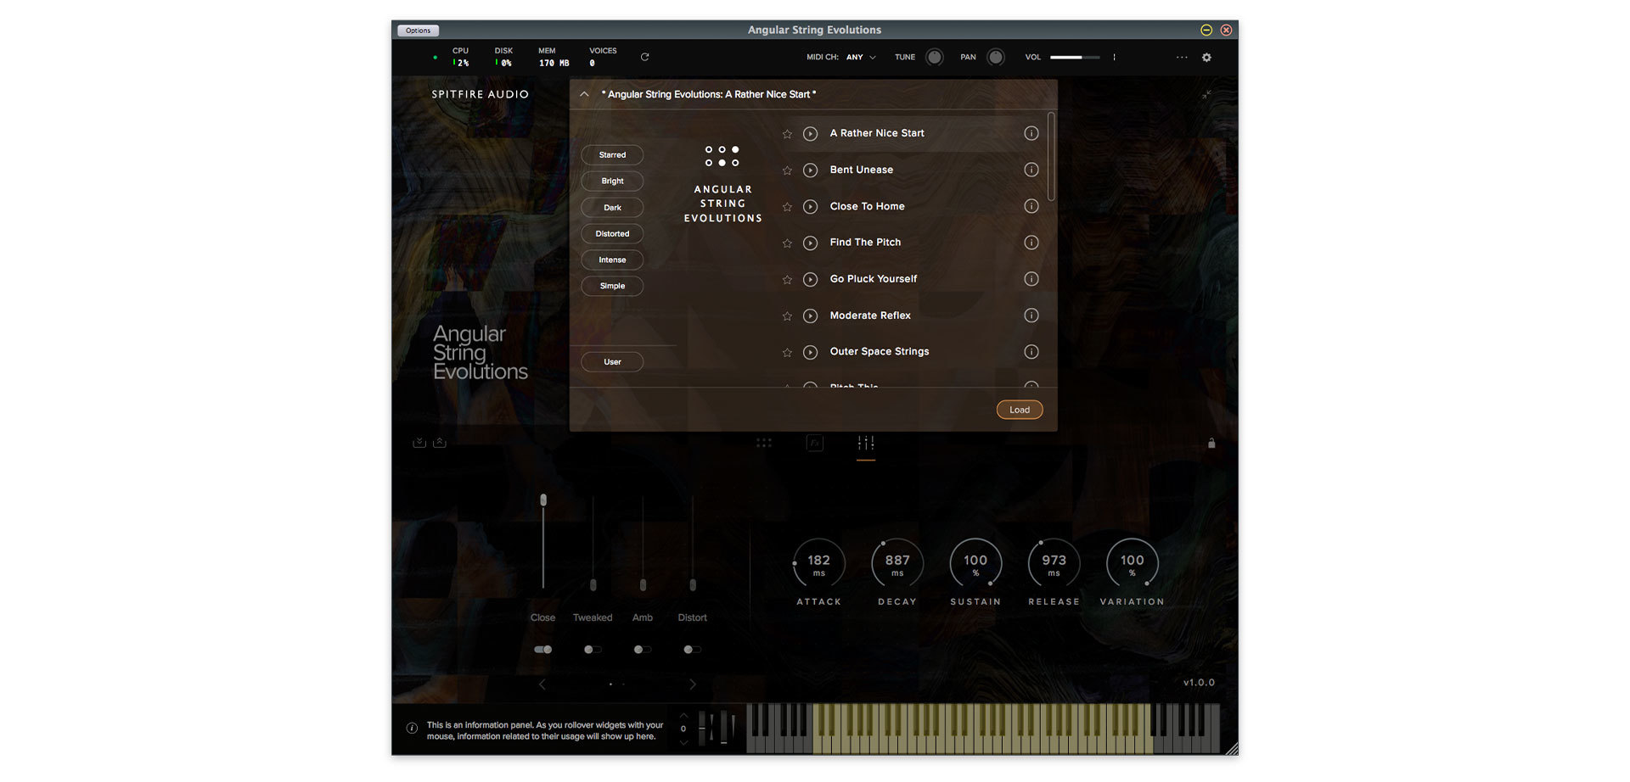Preview play Outer Space Strings preset
1630x782 pixels.
(x=811, y=352)
